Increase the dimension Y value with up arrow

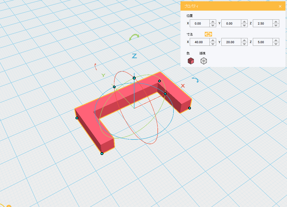(244, 40)
